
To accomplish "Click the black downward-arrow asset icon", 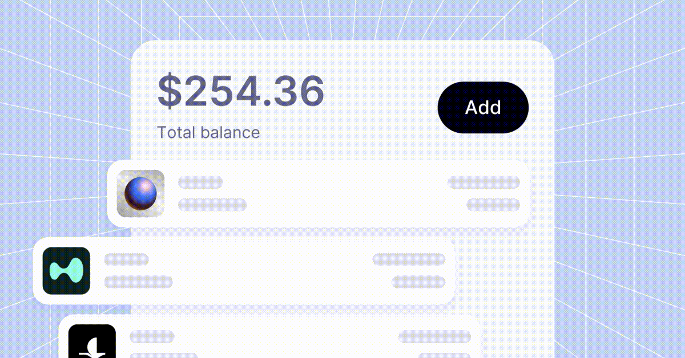I will coord(92,342).
